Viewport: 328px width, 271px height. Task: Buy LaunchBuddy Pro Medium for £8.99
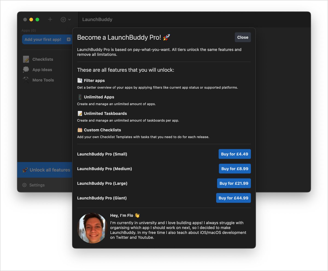(235, 169)
